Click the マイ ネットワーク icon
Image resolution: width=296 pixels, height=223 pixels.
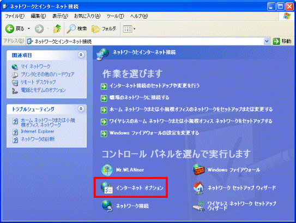coord(15,67)
